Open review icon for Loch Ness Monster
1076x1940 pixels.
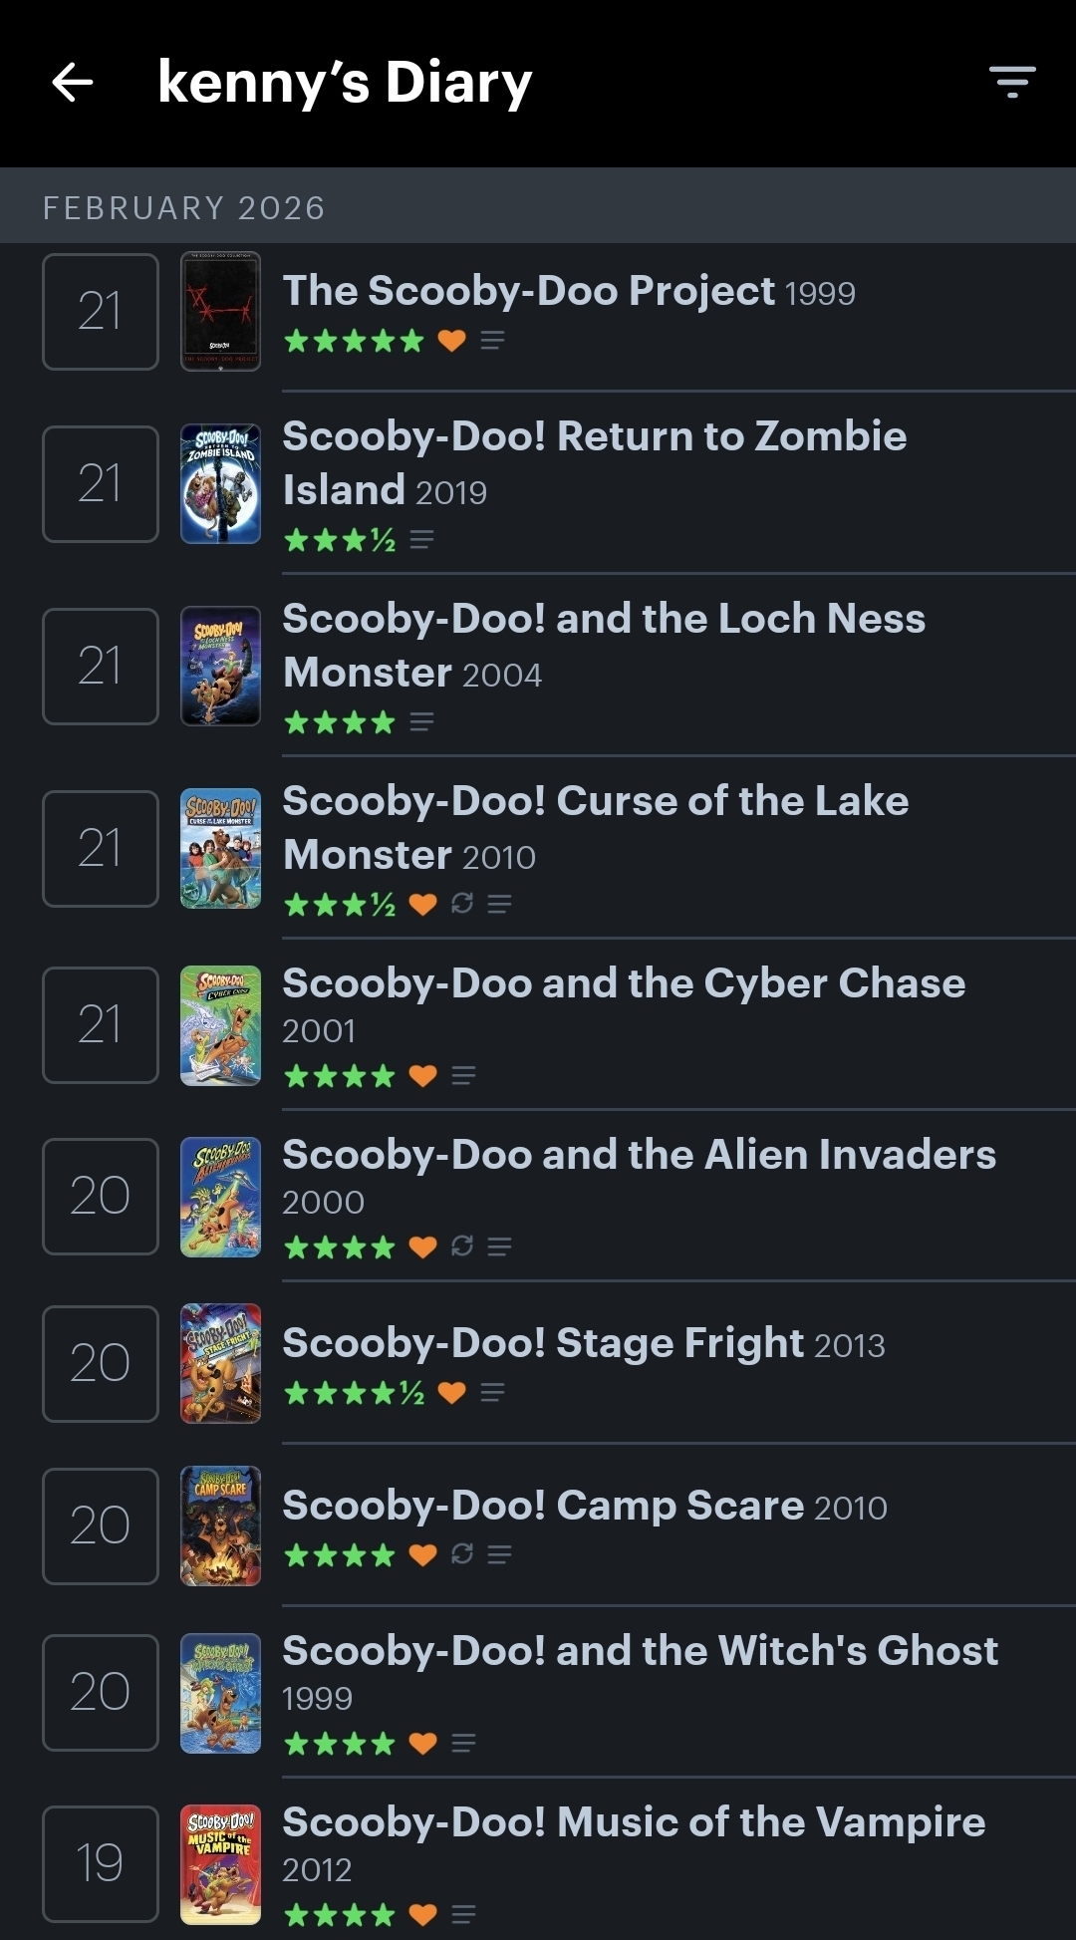[421, 722]
